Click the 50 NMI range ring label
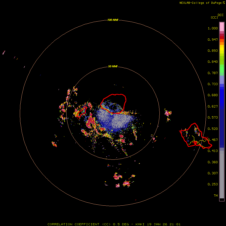 (113, 66)
